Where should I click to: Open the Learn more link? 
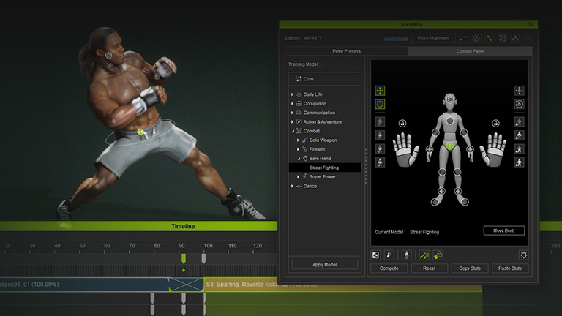point(396,38)
